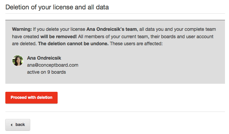Click the red Proceed with deletion button
Image resolution: width=229 pixels, height=134 pixels.
click(31, 97)
